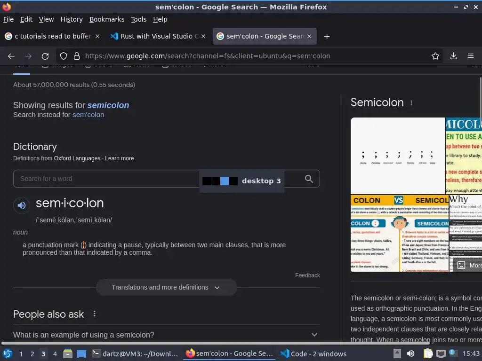Close the 'Rust with Visual Studio' tab
Image resolution: width=482 pixels, height=361 pixels.
point(203,36)
